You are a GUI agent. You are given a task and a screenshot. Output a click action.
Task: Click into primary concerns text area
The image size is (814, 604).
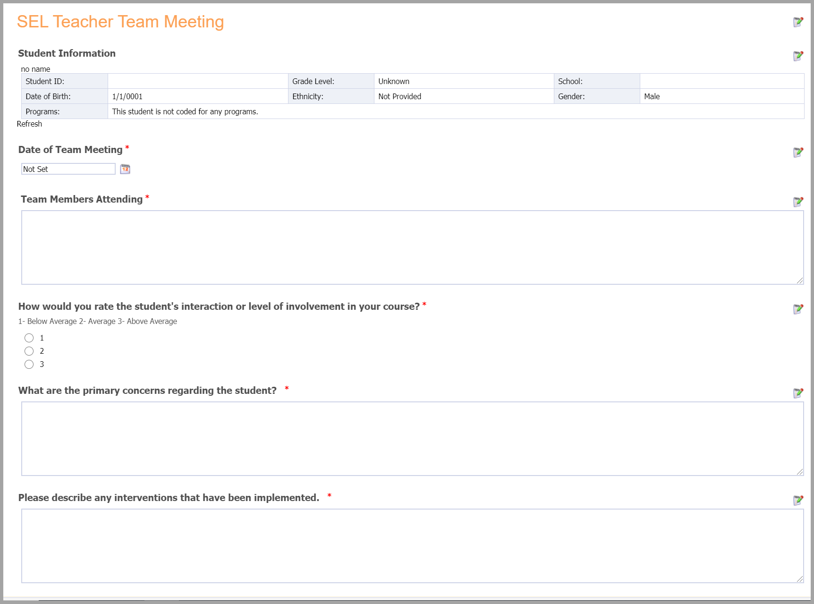[x=413, y=439]
